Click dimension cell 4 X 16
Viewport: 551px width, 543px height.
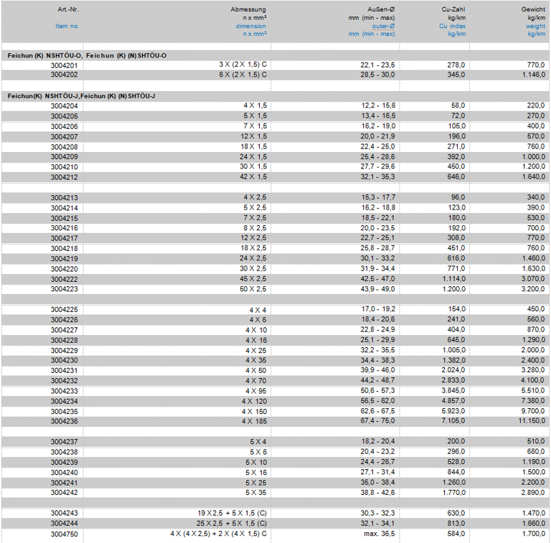click(256, 340)
